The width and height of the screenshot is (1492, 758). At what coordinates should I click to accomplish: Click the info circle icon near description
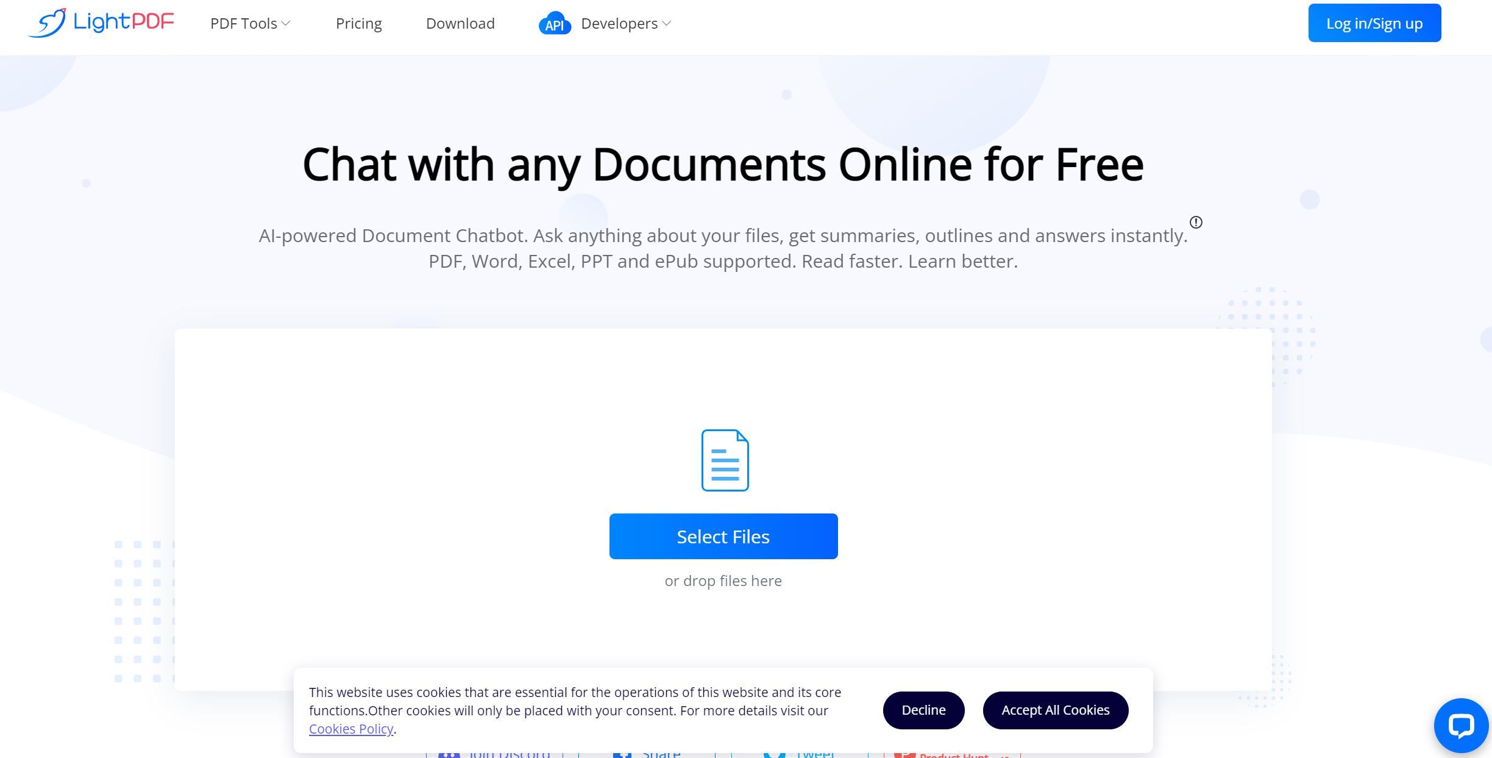pyautogui.click(x=1196, y=223)
